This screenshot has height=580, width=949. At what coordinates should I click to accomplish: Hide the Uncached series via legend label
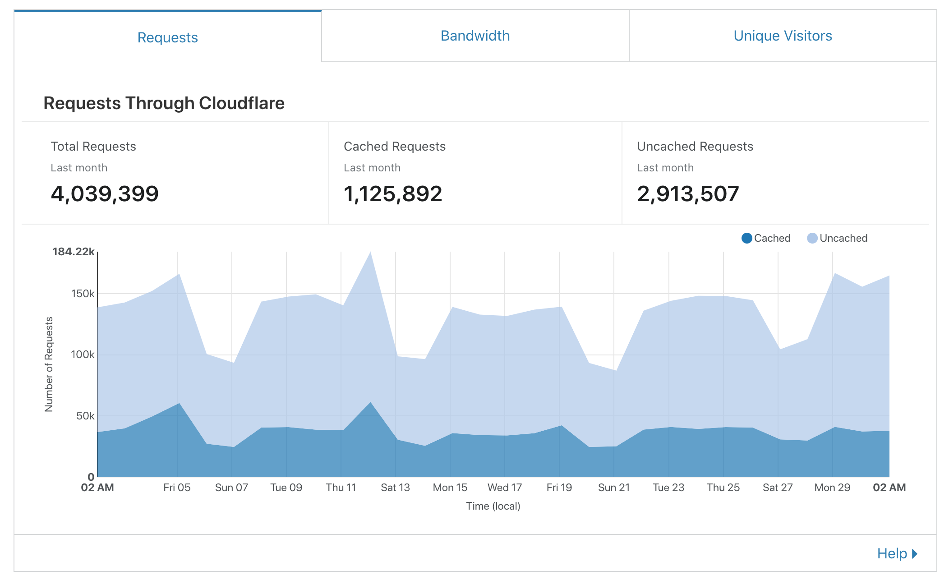click(x=843, y=238)
